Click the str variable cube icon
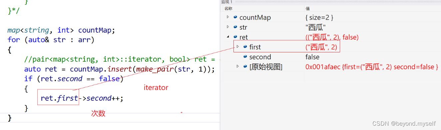This screenshot has width=441, height=130. tap(235, 27)
